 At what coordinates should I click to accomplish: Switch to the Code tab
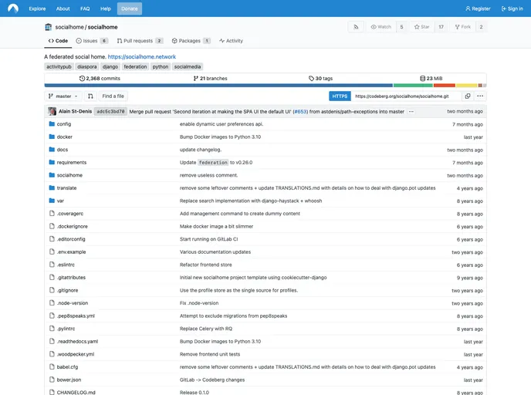pyautogui.click(x=58, y=41)
